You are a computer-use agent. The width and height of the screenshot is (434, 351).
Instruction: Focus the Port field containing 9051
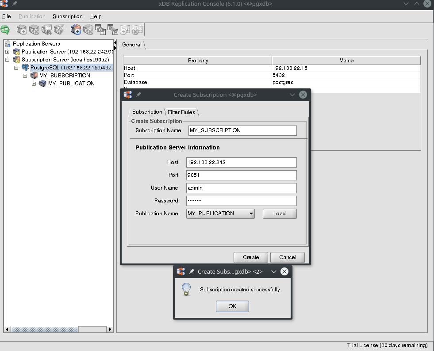[x=242, y=175]
